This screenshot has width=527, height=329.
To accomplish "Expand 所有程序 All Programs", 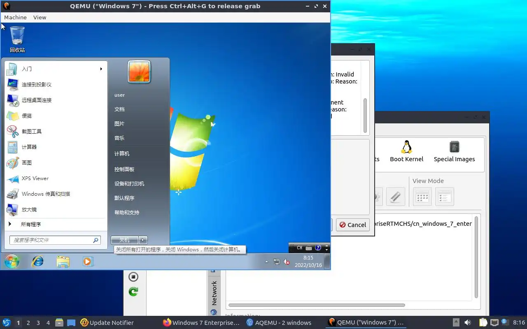I will click(x=56, y=224).
